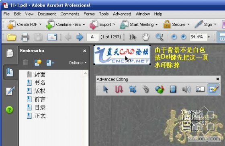
Task: Open the Pages panel icon in sidebar
Action: click(10, 53)
